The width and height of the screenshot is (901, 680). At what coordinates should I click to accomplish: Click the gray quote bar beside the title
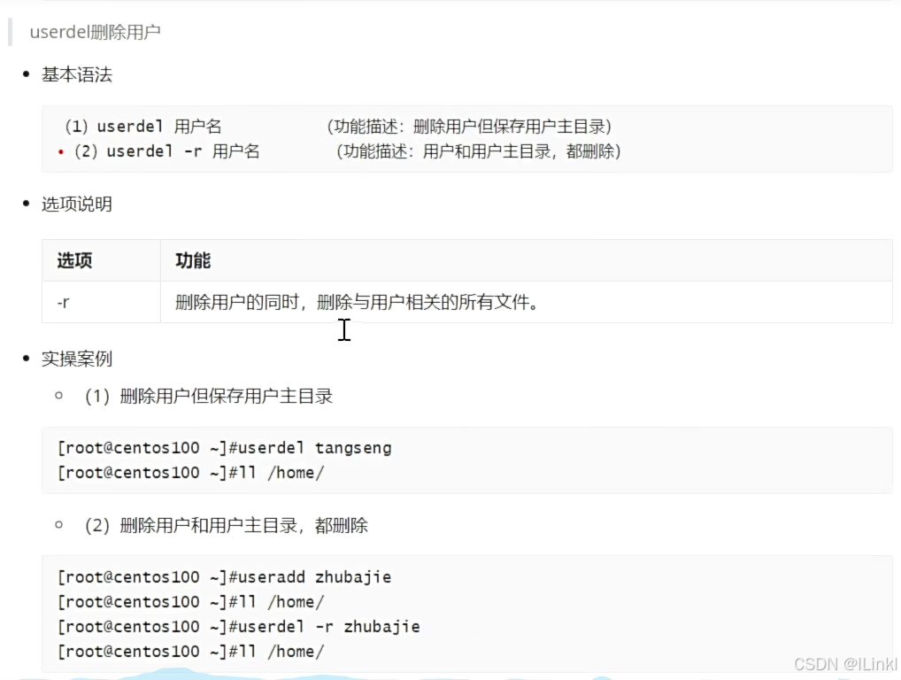(x=10, y=32)
